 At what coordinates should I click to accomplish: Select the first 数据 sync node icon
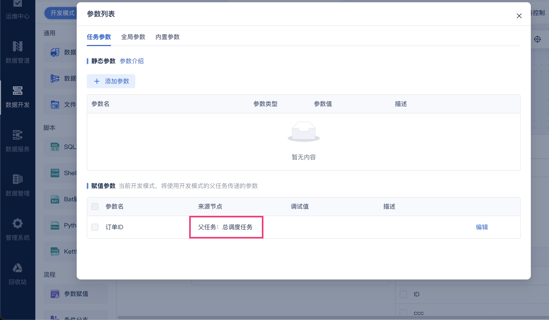pyautogui.click(x=55, y=52)
